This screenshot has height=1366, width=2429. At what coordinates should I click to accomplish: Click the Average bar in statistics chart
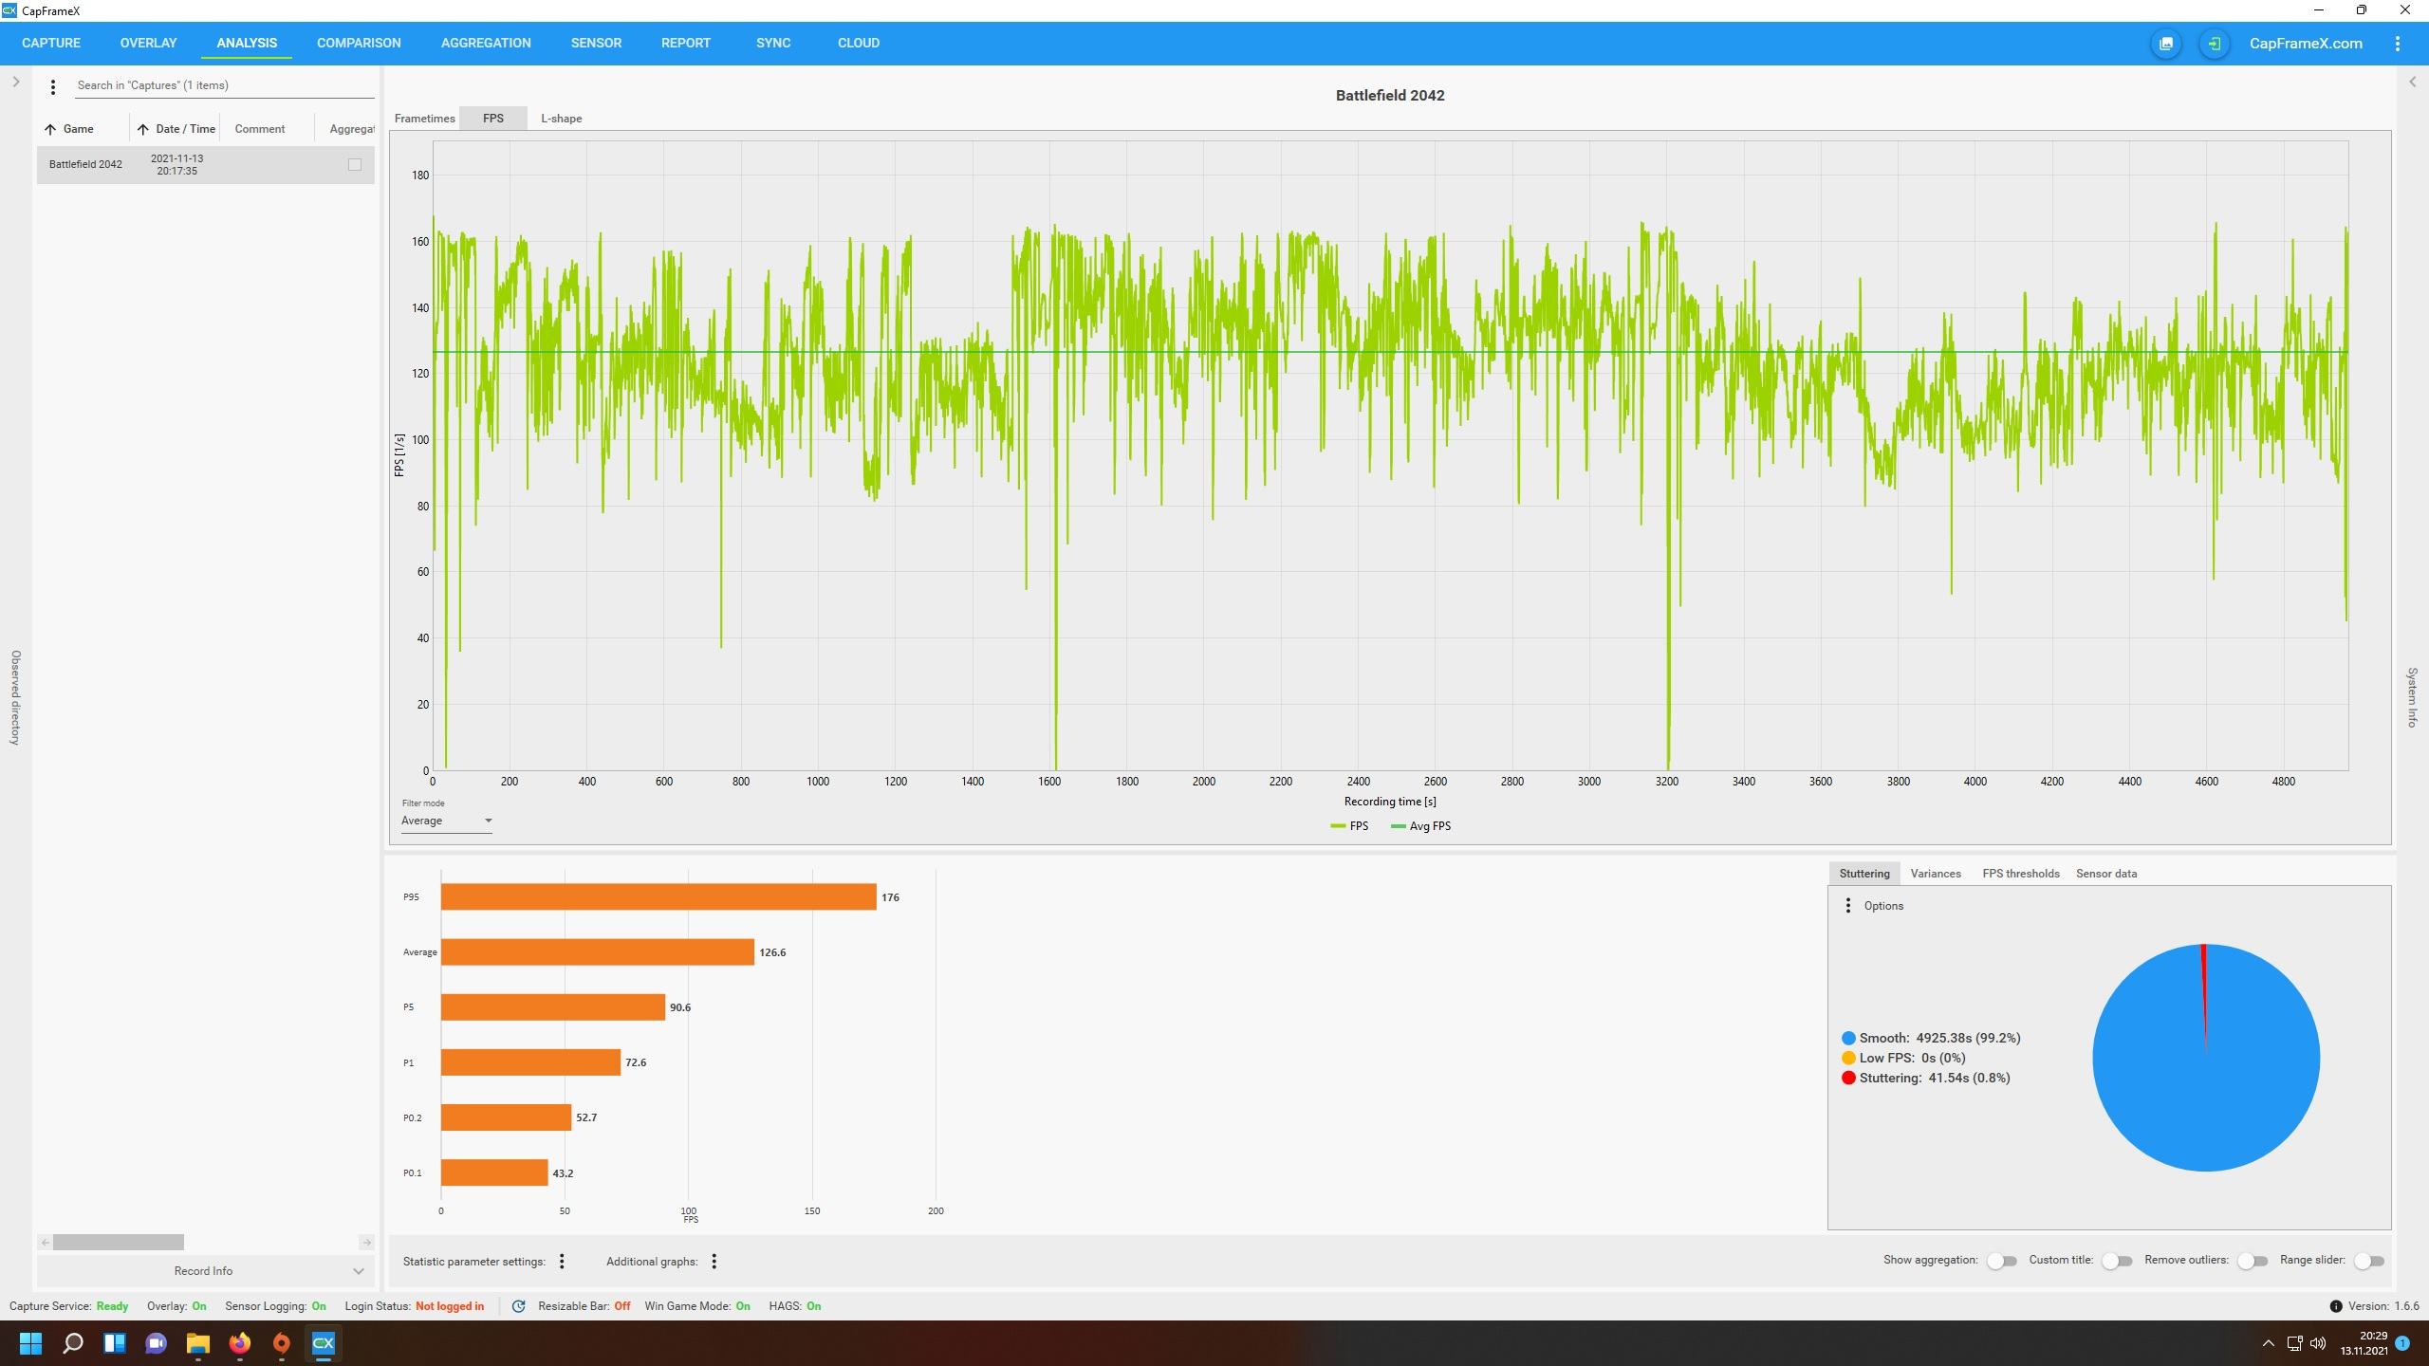coord(598,952)
